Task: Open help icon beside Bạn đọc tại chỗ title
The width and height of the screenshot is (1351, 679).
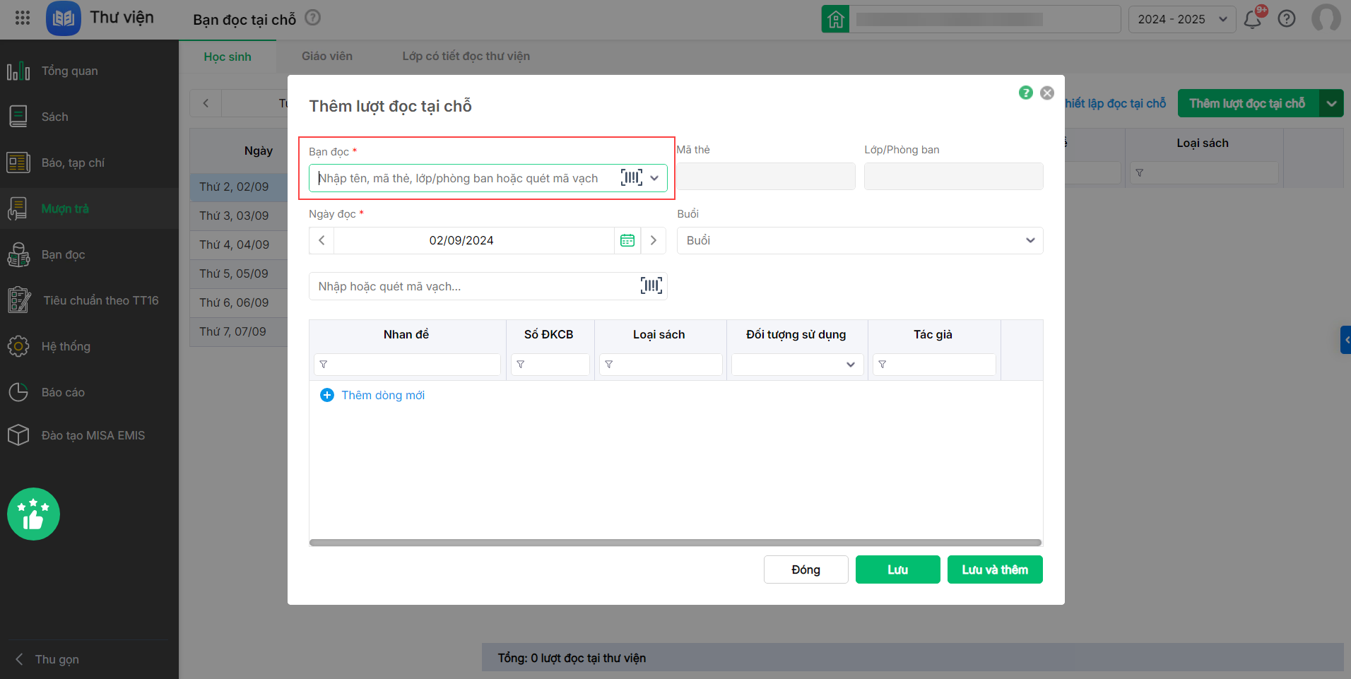Action: pos(312,18)
